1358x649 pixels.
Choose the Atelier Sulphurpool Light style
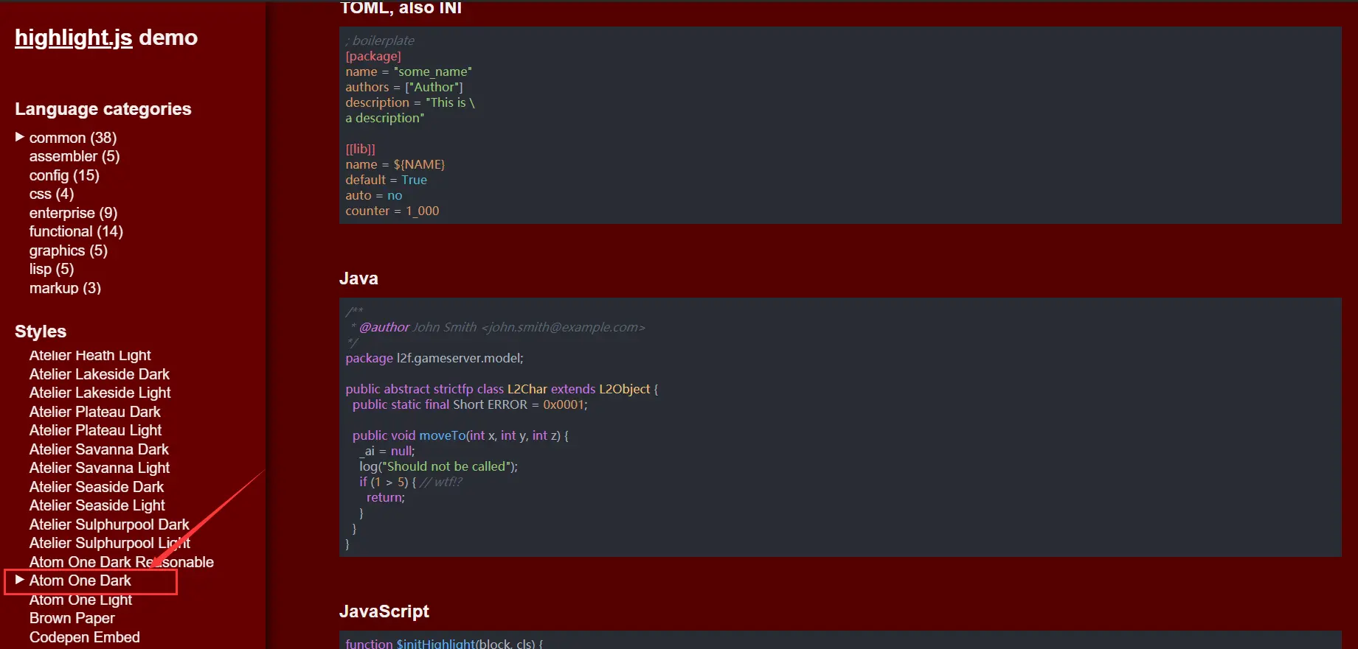click(110, 543)
